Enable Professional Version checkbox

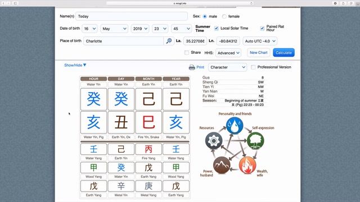coord(253,67)
